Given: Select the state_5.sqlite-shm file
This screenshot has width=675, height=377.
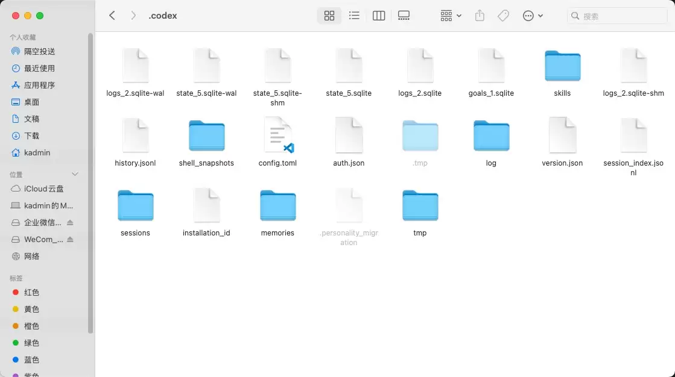Looking at the screenshot, I should click(x=277, y=76).
